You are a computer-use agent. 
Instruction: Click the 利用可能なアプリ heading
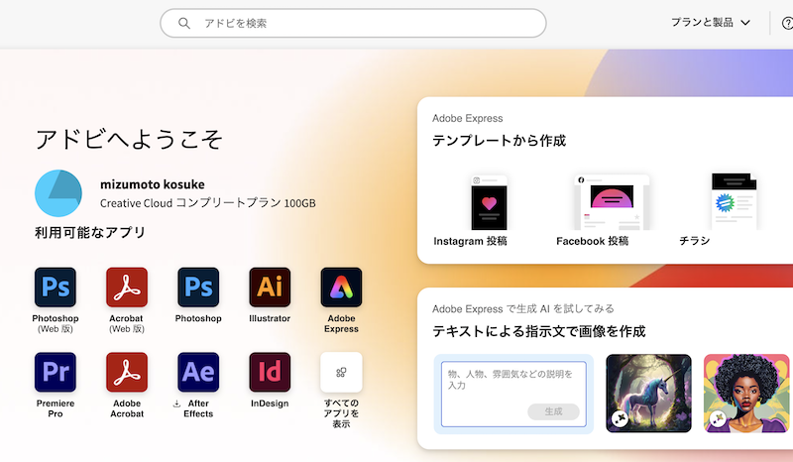[90, 232]
